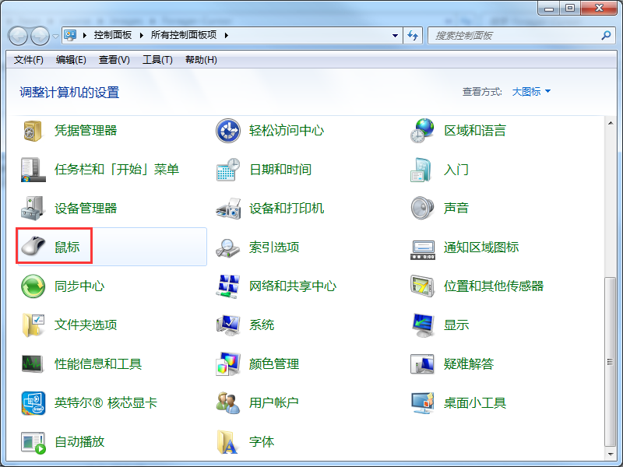The width and height of the screenshot is (623, 467).
Task: Click the 日期和时间 calendar icon
Action: pos(227,169)
